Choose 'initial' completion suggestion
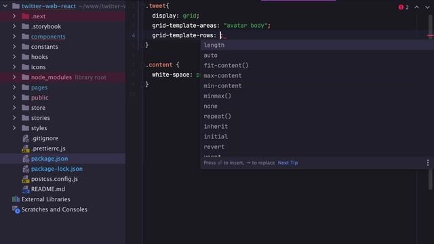 (x=317, y=137)
